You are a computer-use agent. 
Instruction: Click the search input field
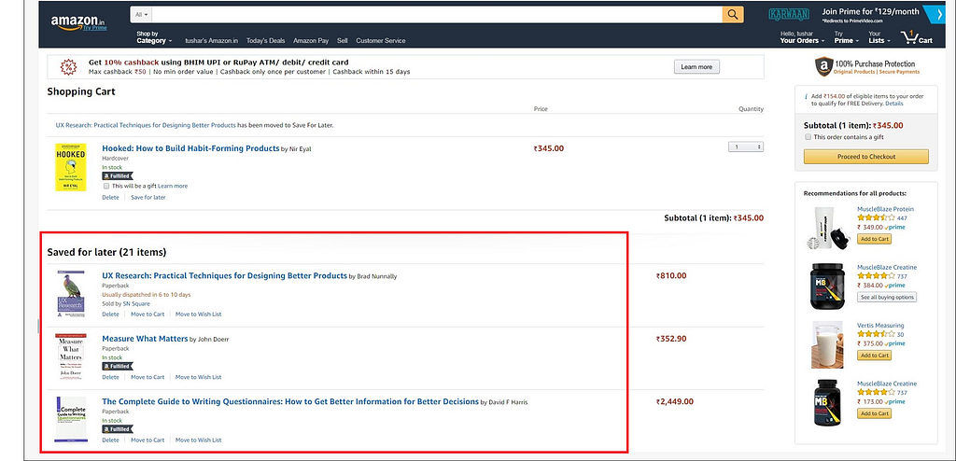[x=437, y=15]
